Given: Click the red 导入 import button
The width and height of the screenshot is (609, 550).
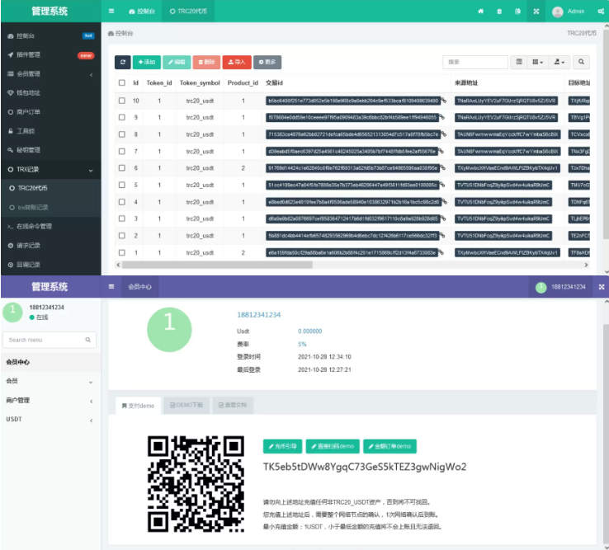Looking at the screenshot, I should point(237,62).
